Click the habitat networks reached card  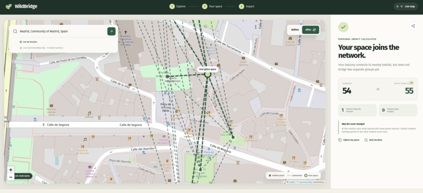[357, 110]
